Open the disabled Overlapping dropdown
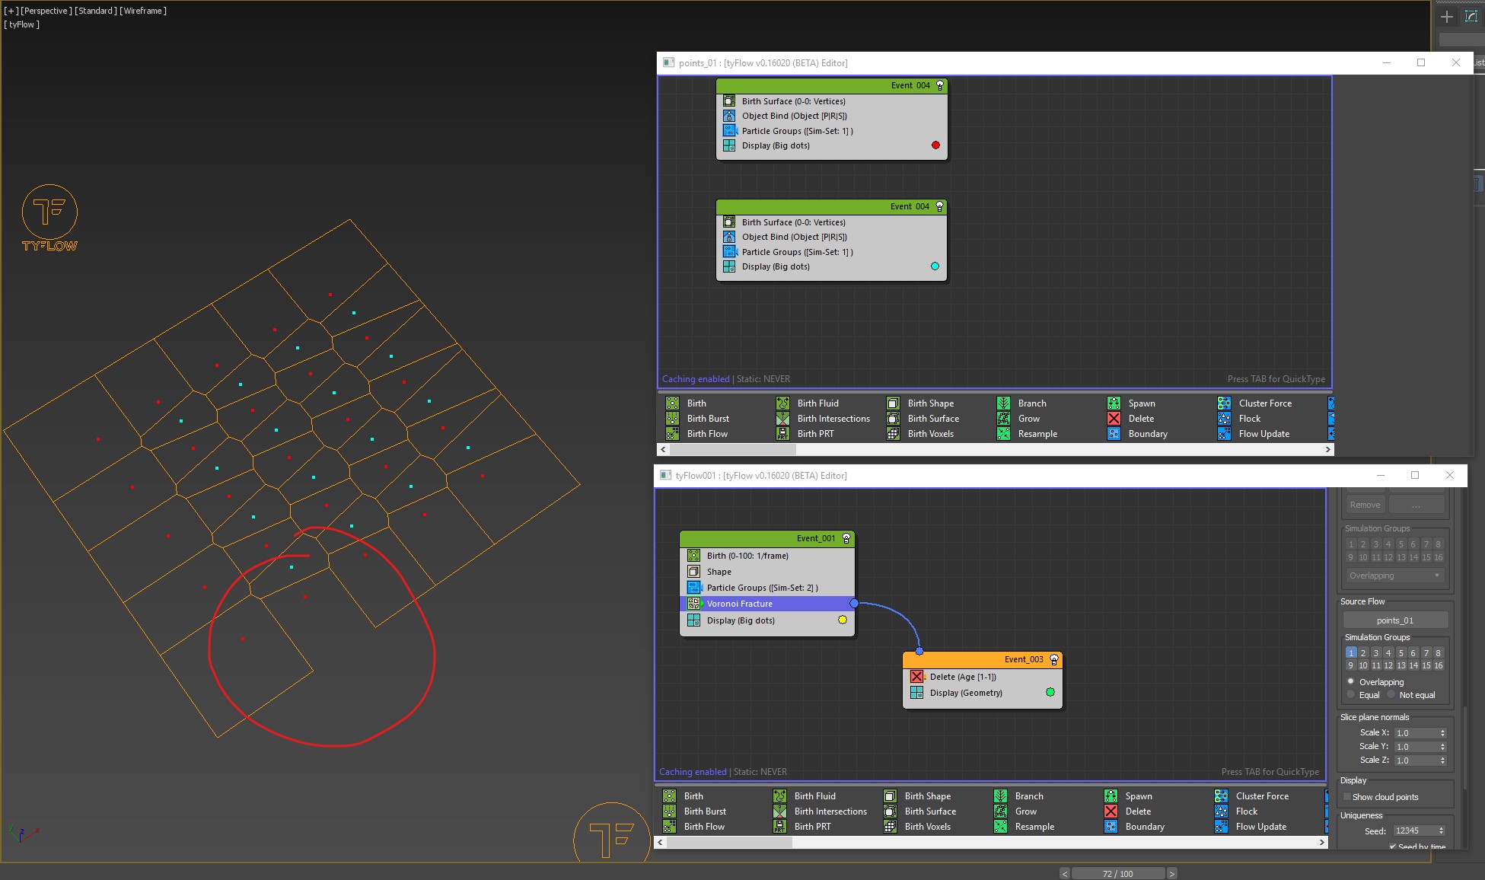This screenshot has height=880, width=1485. (x=1394, y=576)
